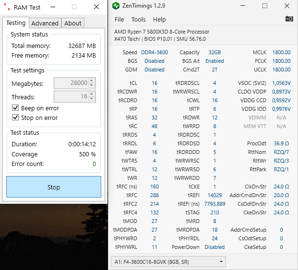Click the tRAS 32 value
This screenshot has height=270, width=298.
click(155, 117)
